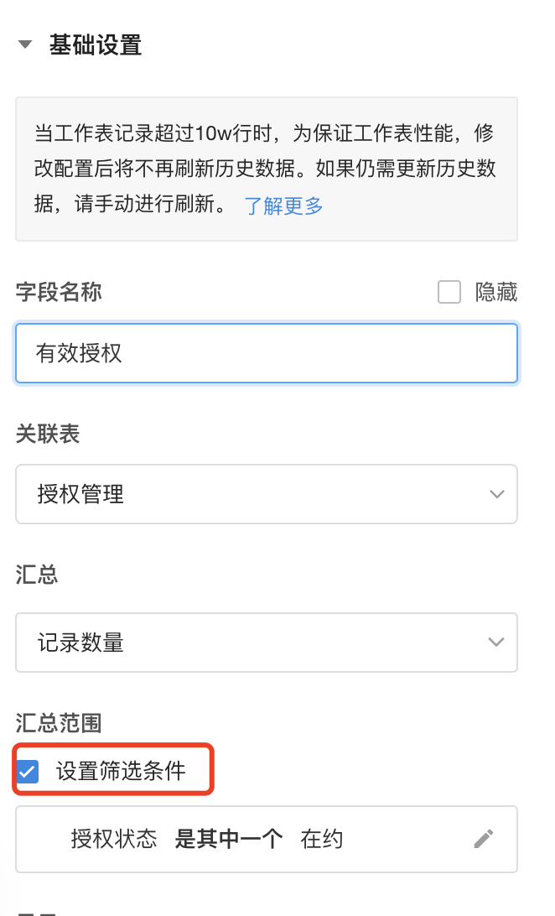Uncheck the 设置筛选条件 checkbox
Viewport: 555px width, 916px height.
(x=28, y=771)
